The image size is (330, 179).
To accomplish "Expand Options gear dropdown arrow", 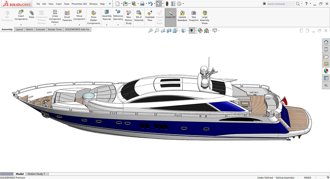I will click(x=183, y=4).
